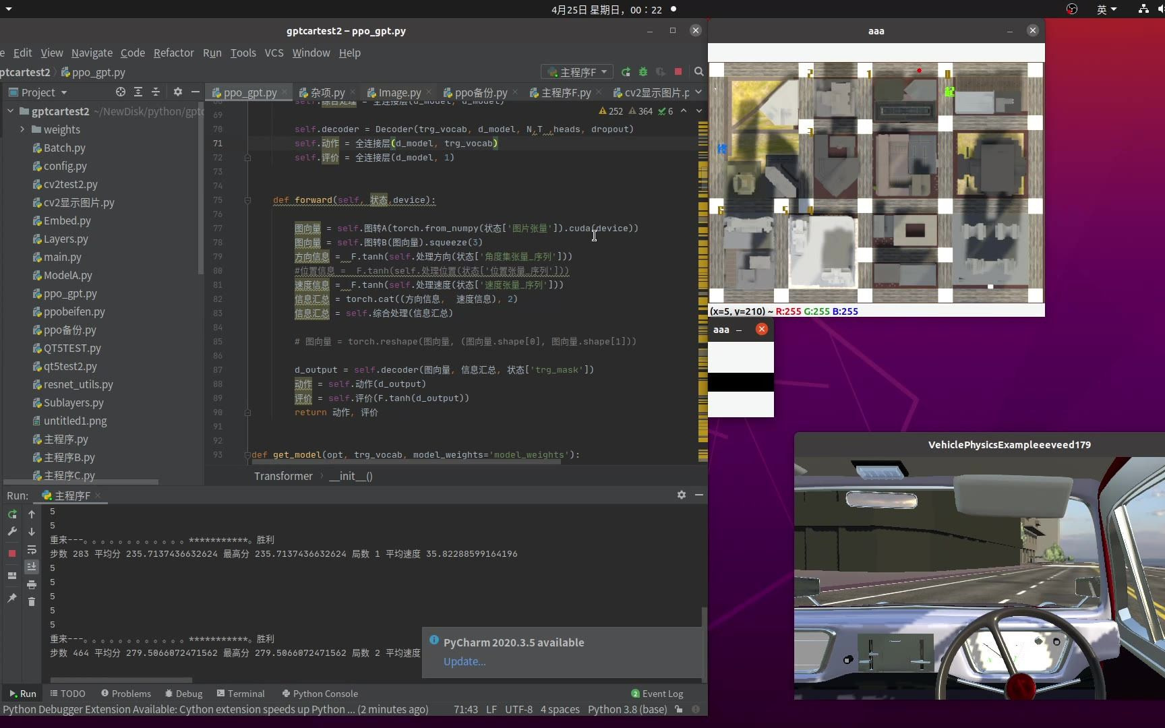
Task: Open the clock showing 4月25日 in top bar
Action: pyautogui.click(x=606, y=9)
